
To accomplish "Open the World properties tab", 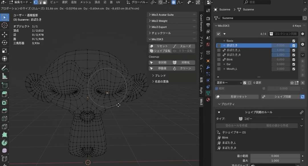I will click(208, 44).
